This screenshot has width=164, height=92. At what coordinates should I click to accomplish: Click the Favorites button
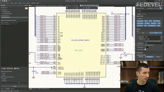(10, 68)
